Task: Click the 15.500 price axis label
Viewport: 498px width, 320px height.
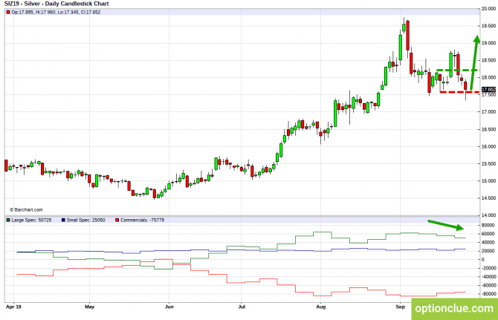Action: [488, 163]
